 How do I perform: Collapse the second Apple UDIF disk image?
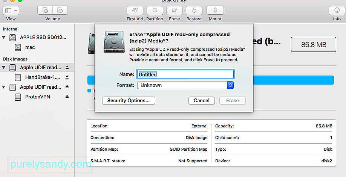click(x=3, y=87)
